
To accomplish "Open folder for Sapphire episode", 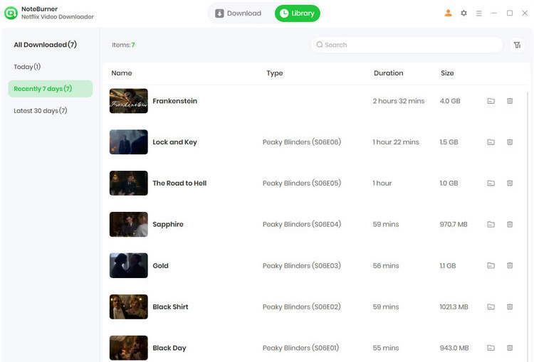I will pyautogui.click(x=491, y=224).
